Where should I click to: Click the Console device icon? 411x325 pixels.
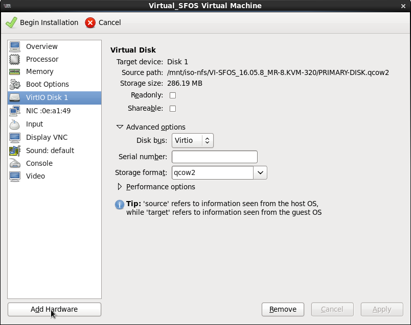[x=15, y=163]
